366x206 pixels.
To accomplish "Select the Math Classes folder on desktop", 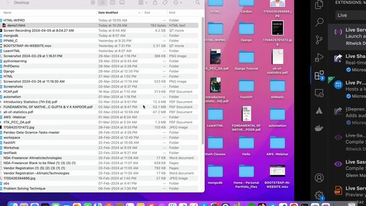I will pos(215,145).
